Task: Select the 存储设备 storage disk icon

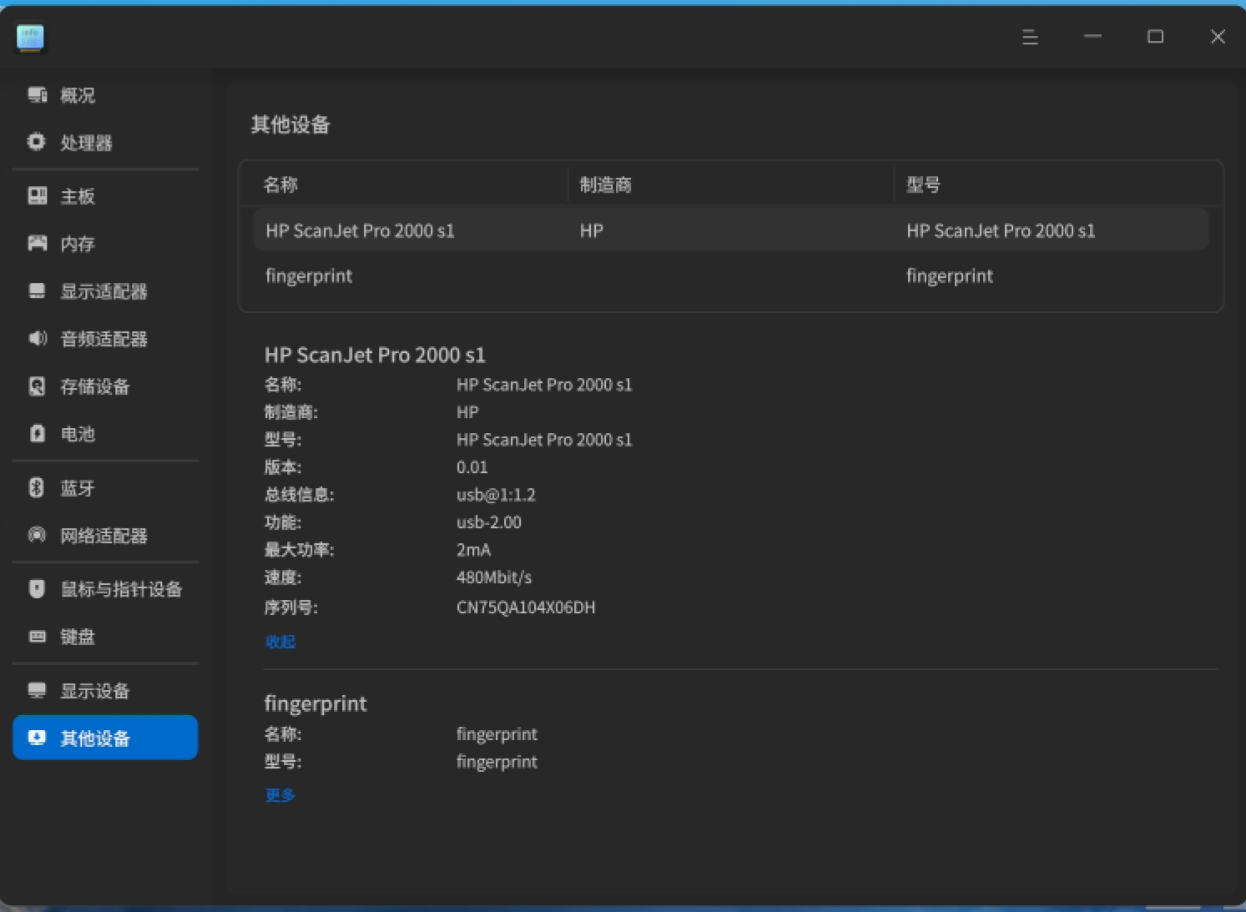Action: tap(37, 386)
